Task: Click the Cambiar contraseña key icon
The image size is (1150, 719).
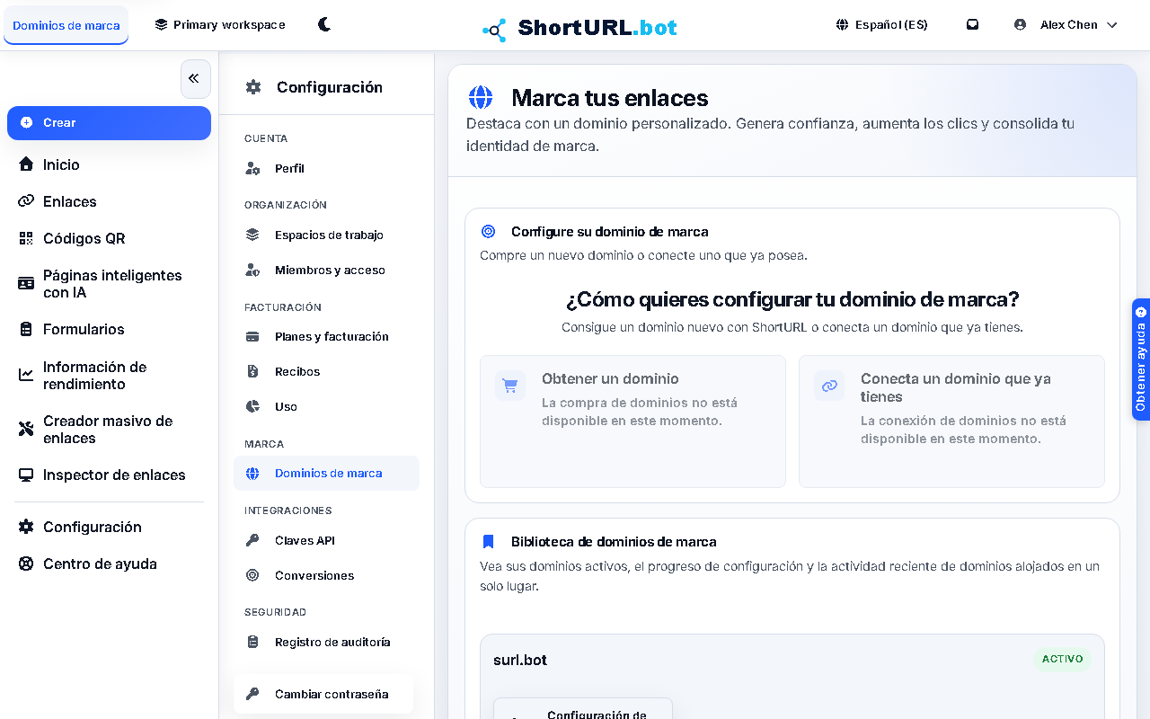Action: click(x=252, y=694)
